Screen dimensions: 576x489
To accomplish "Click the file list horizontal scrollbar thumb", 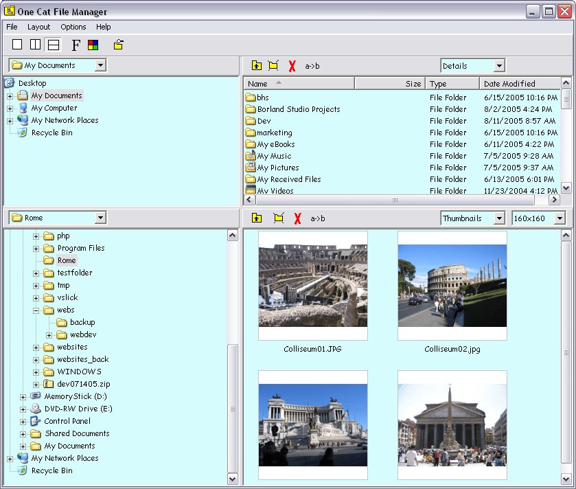I will coord(395,200).
